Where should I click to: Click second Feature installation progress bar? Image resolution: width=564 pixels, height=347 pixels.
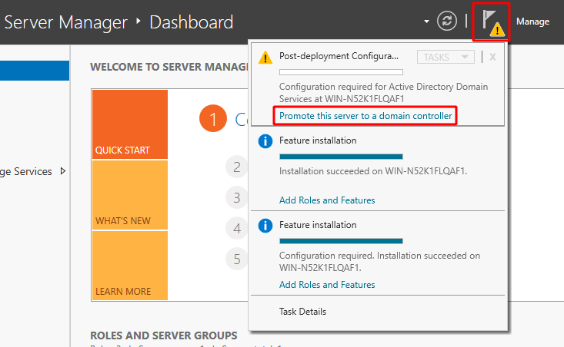click(341, 241)
